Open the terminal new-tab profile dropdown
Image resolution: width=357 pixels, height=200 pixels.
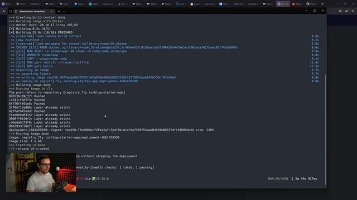pyautogui.click(x=64, y=11)
